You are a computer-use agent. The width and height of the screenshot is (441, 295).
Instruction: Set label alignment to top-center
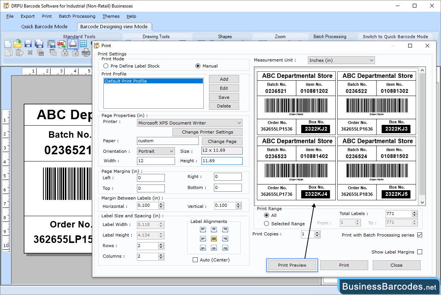(214, 230)
